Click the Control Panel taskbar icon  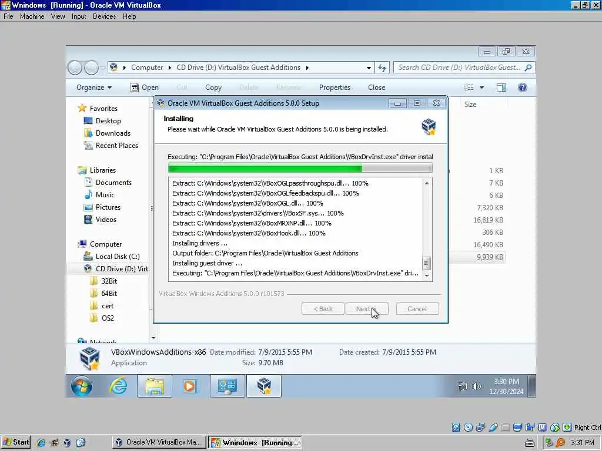[x=228, y=385]
